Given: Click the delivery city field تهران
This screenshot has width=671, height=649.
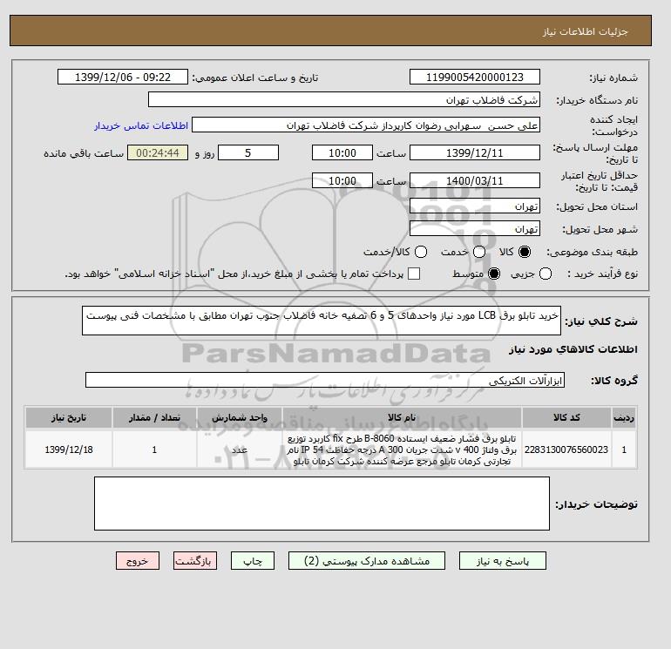Looking at the screenshot, I should [475, 229].
